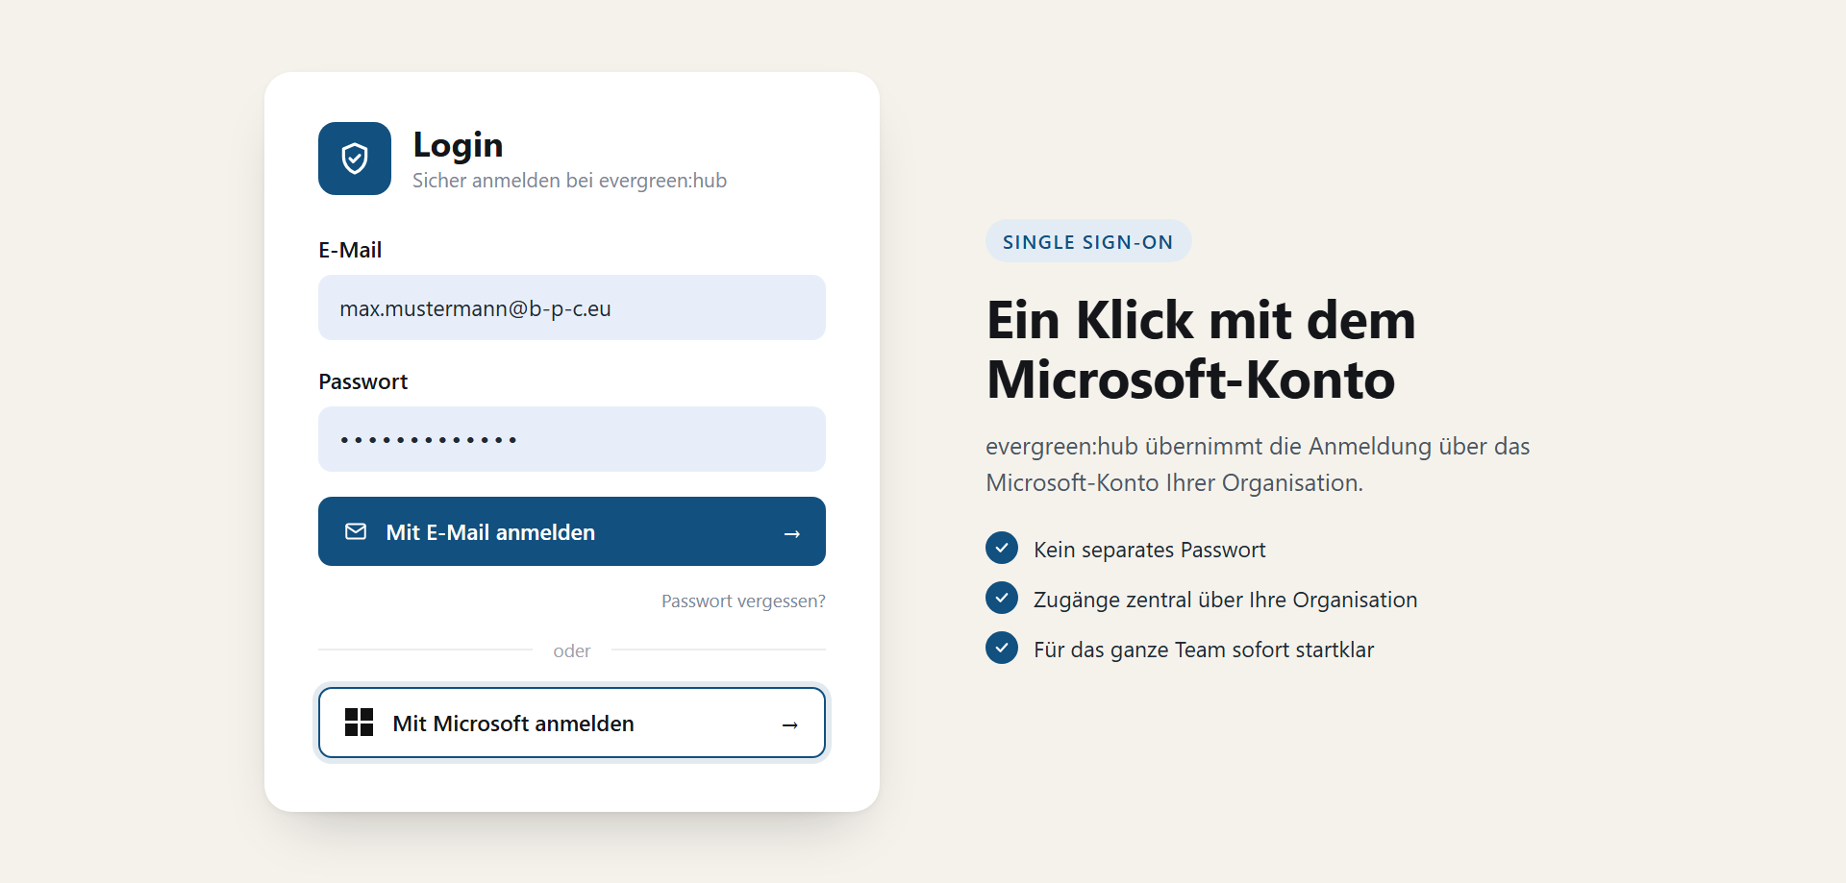The image size is (1846, 883).
Task: Open the Passwort vergessen? link
Action: click(743, 601)
